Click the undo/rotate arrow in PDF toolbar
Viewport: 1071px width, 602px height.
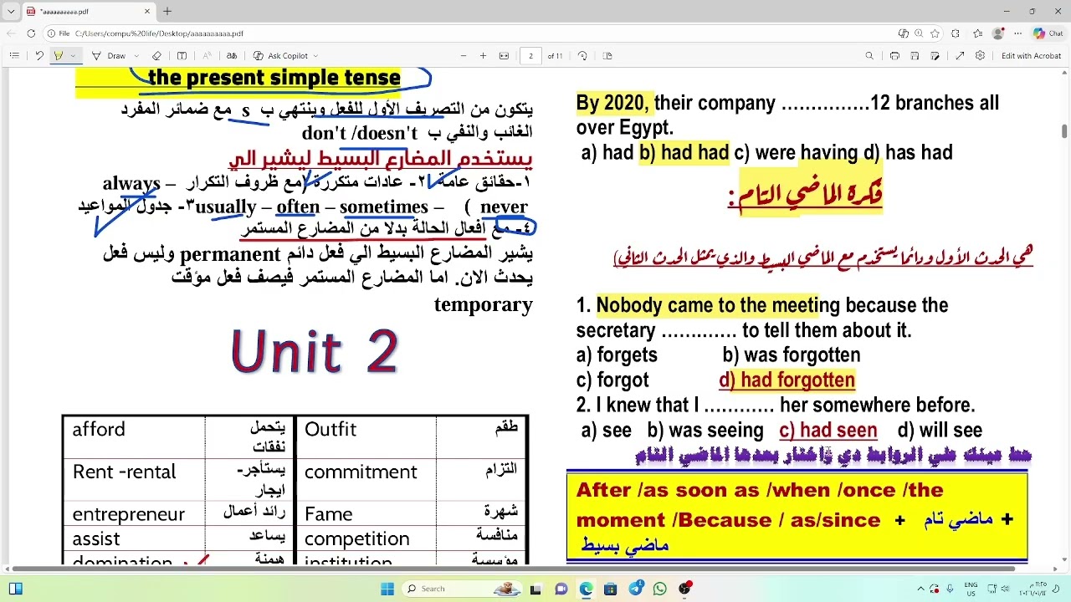point(38,56)
